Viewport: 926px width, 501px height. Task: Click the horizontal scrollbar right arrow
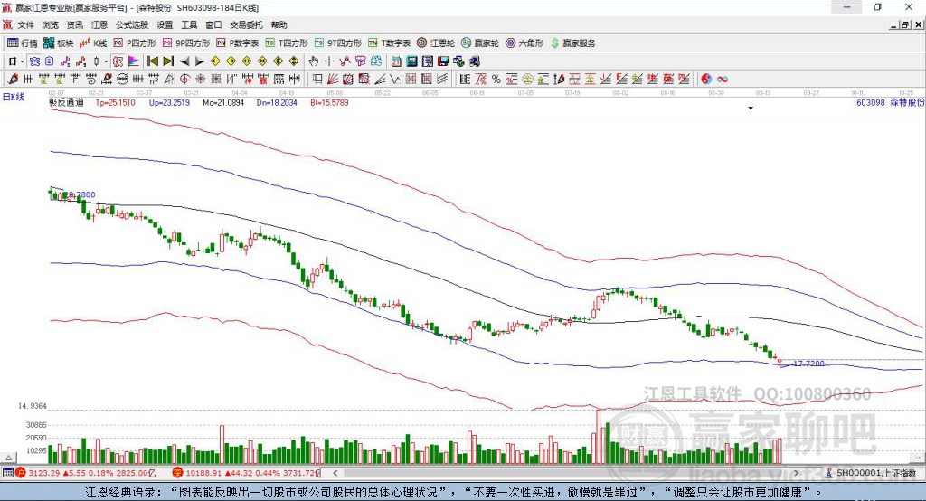(x=796, y=473)
